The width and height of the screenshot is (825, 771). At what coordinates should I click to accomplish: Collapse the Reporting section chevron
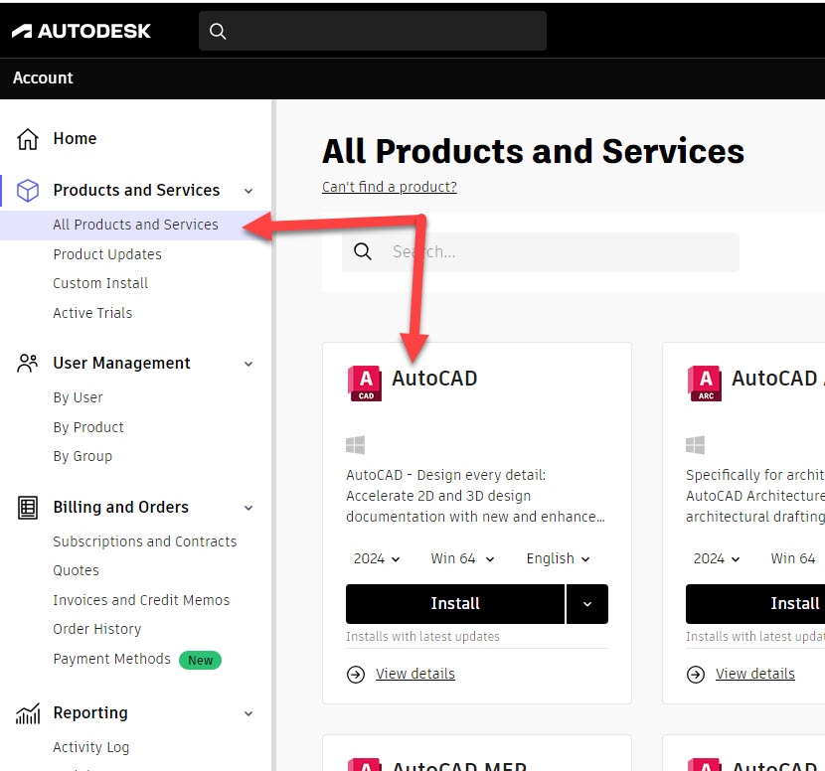(248, 713)
